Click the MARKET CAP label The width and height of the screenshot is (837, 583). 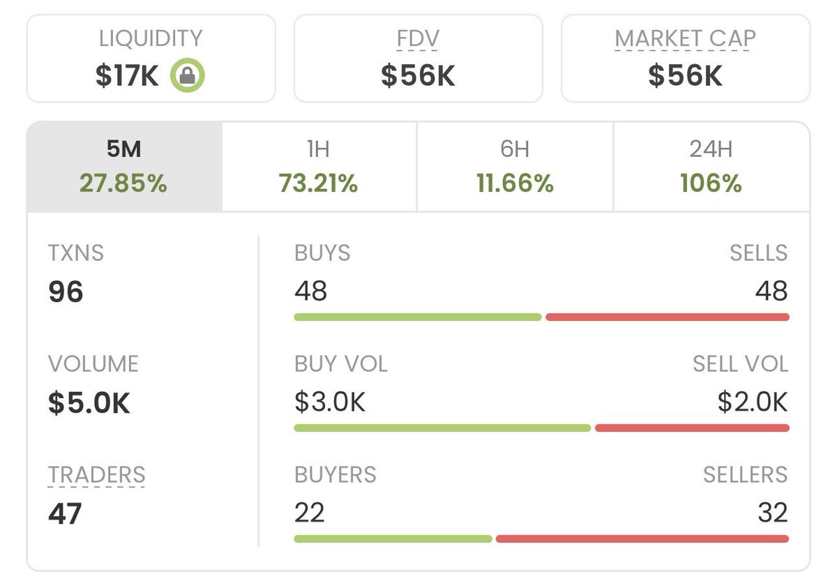click(685, 38)
